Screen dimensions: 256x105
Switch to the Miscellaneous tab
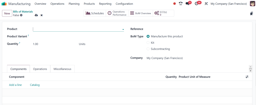62,69
